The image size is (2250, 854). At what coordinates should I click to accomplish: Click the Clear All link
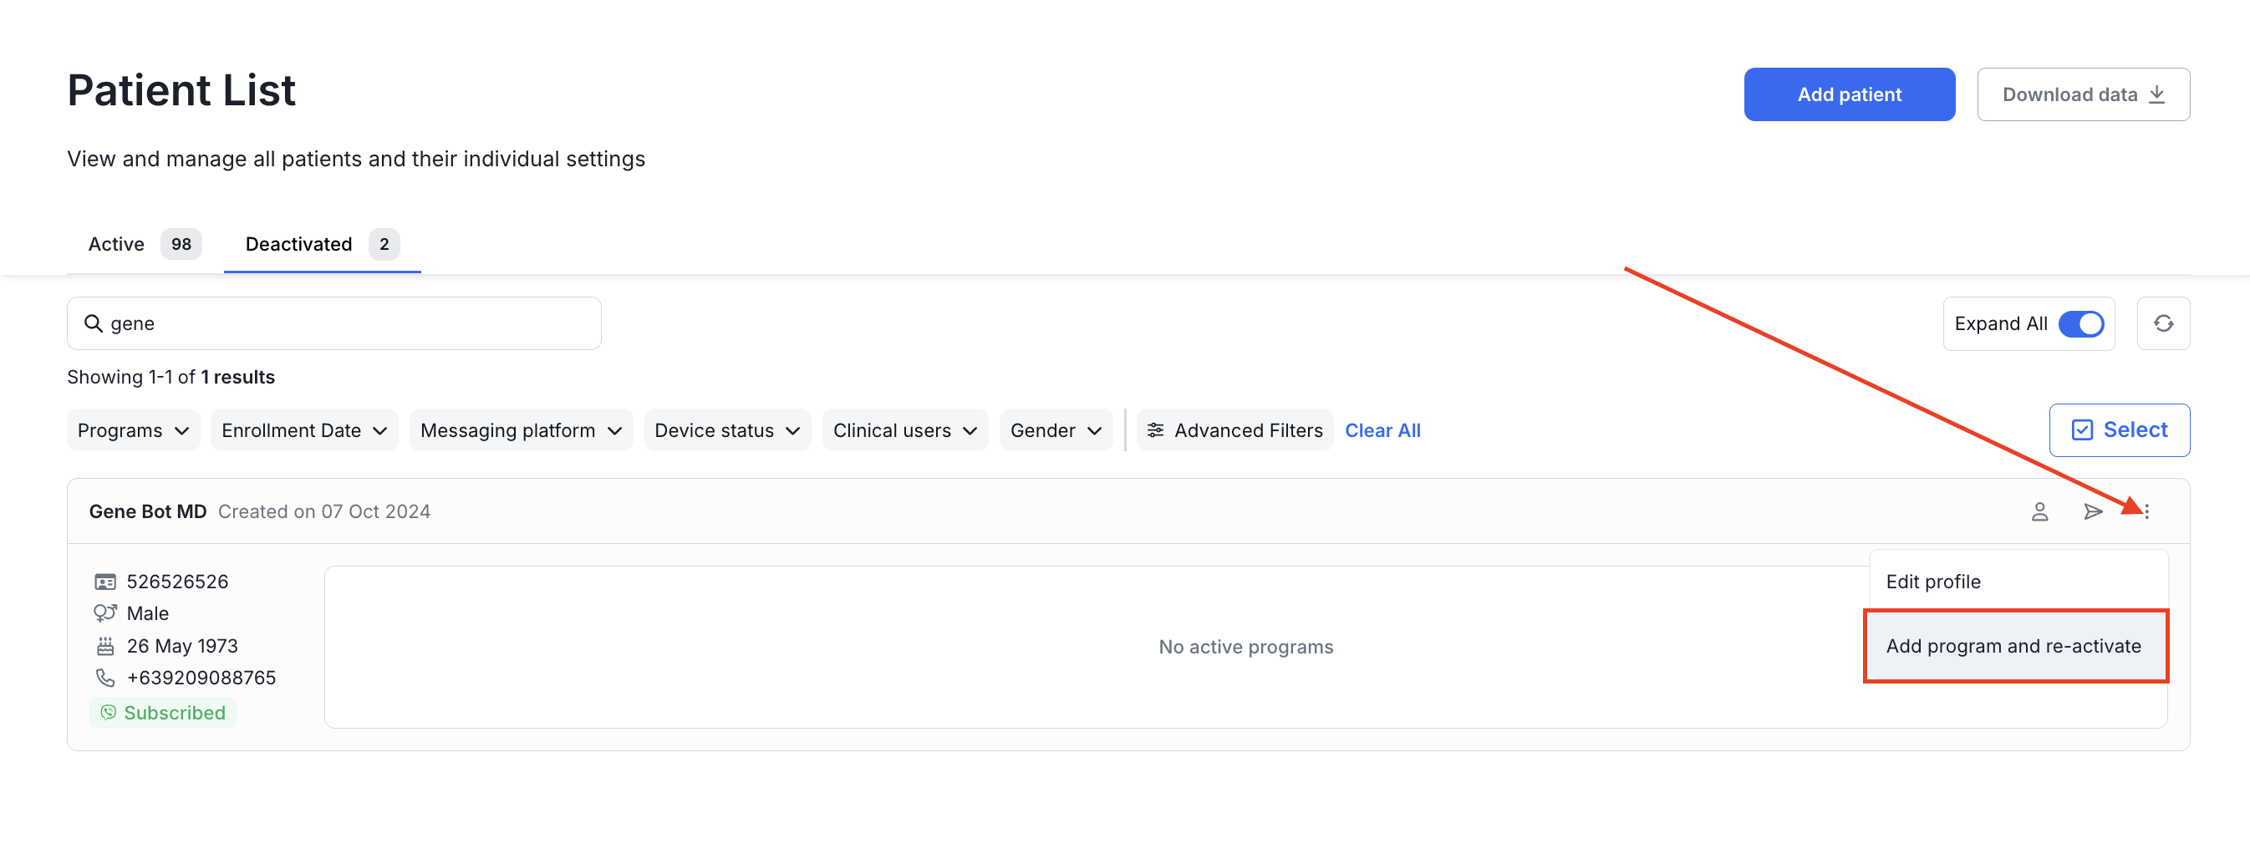1382,430
